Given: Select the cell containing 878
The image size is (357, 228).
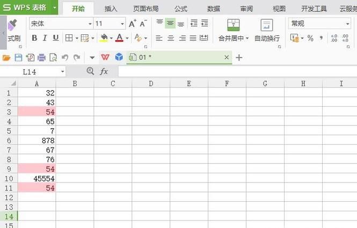Looking at the screenshot, I should 37,141.
